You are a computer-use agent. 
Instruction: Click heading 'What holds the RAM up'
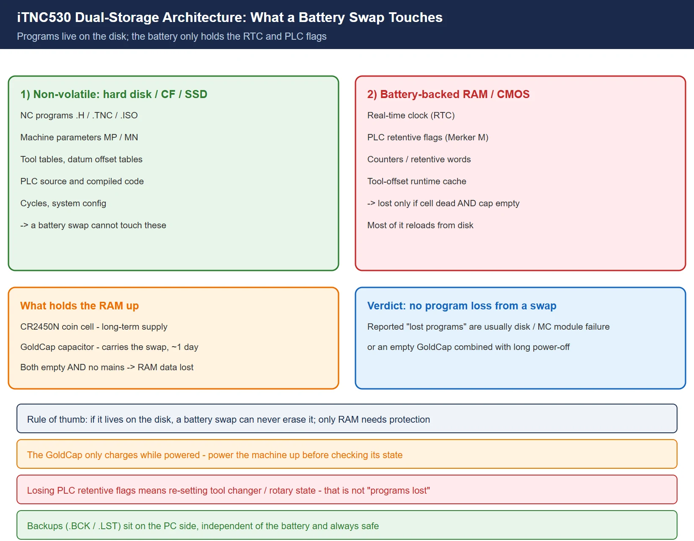pyautogui.click(x=80, y=306)
